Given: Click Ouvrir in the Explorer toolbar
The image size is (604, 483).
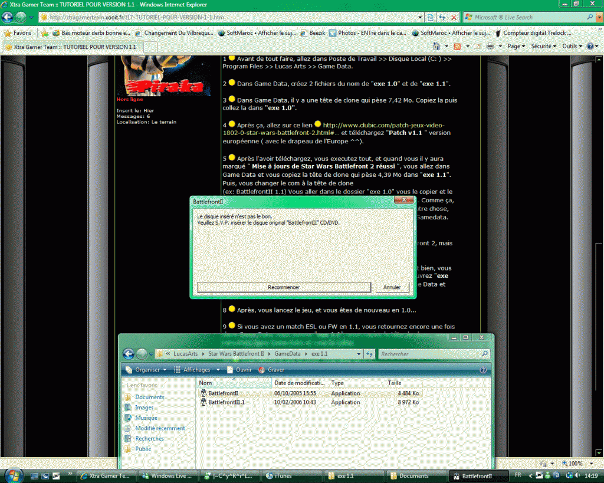Looking at the screenshot, I should [x=239, y=370].
